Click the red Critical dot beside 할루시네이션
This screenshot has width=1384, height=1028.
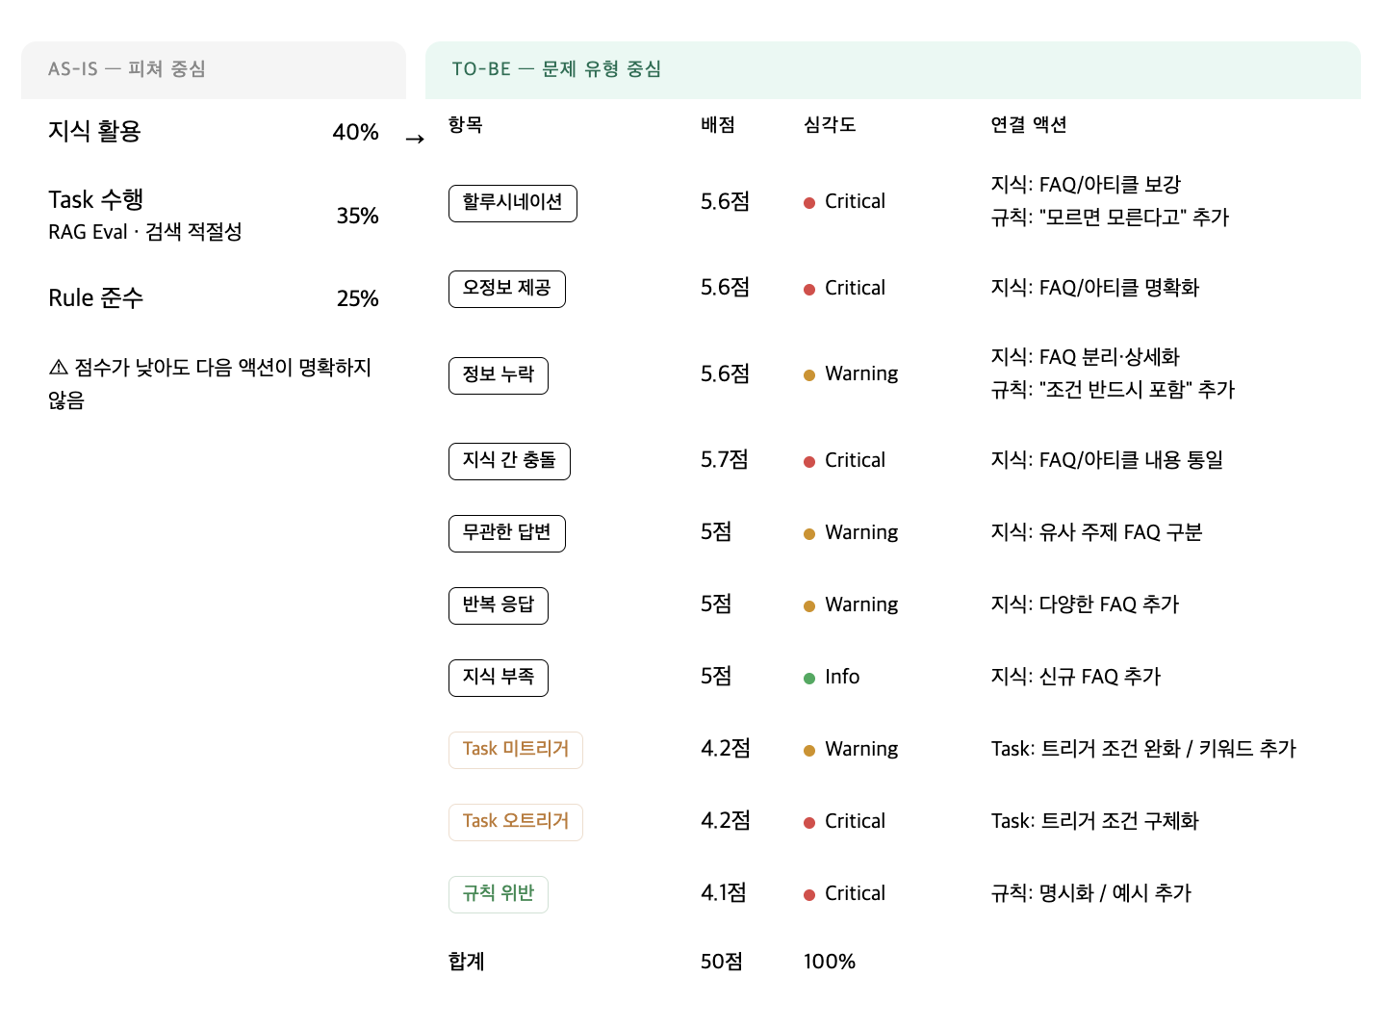[809, 203]
